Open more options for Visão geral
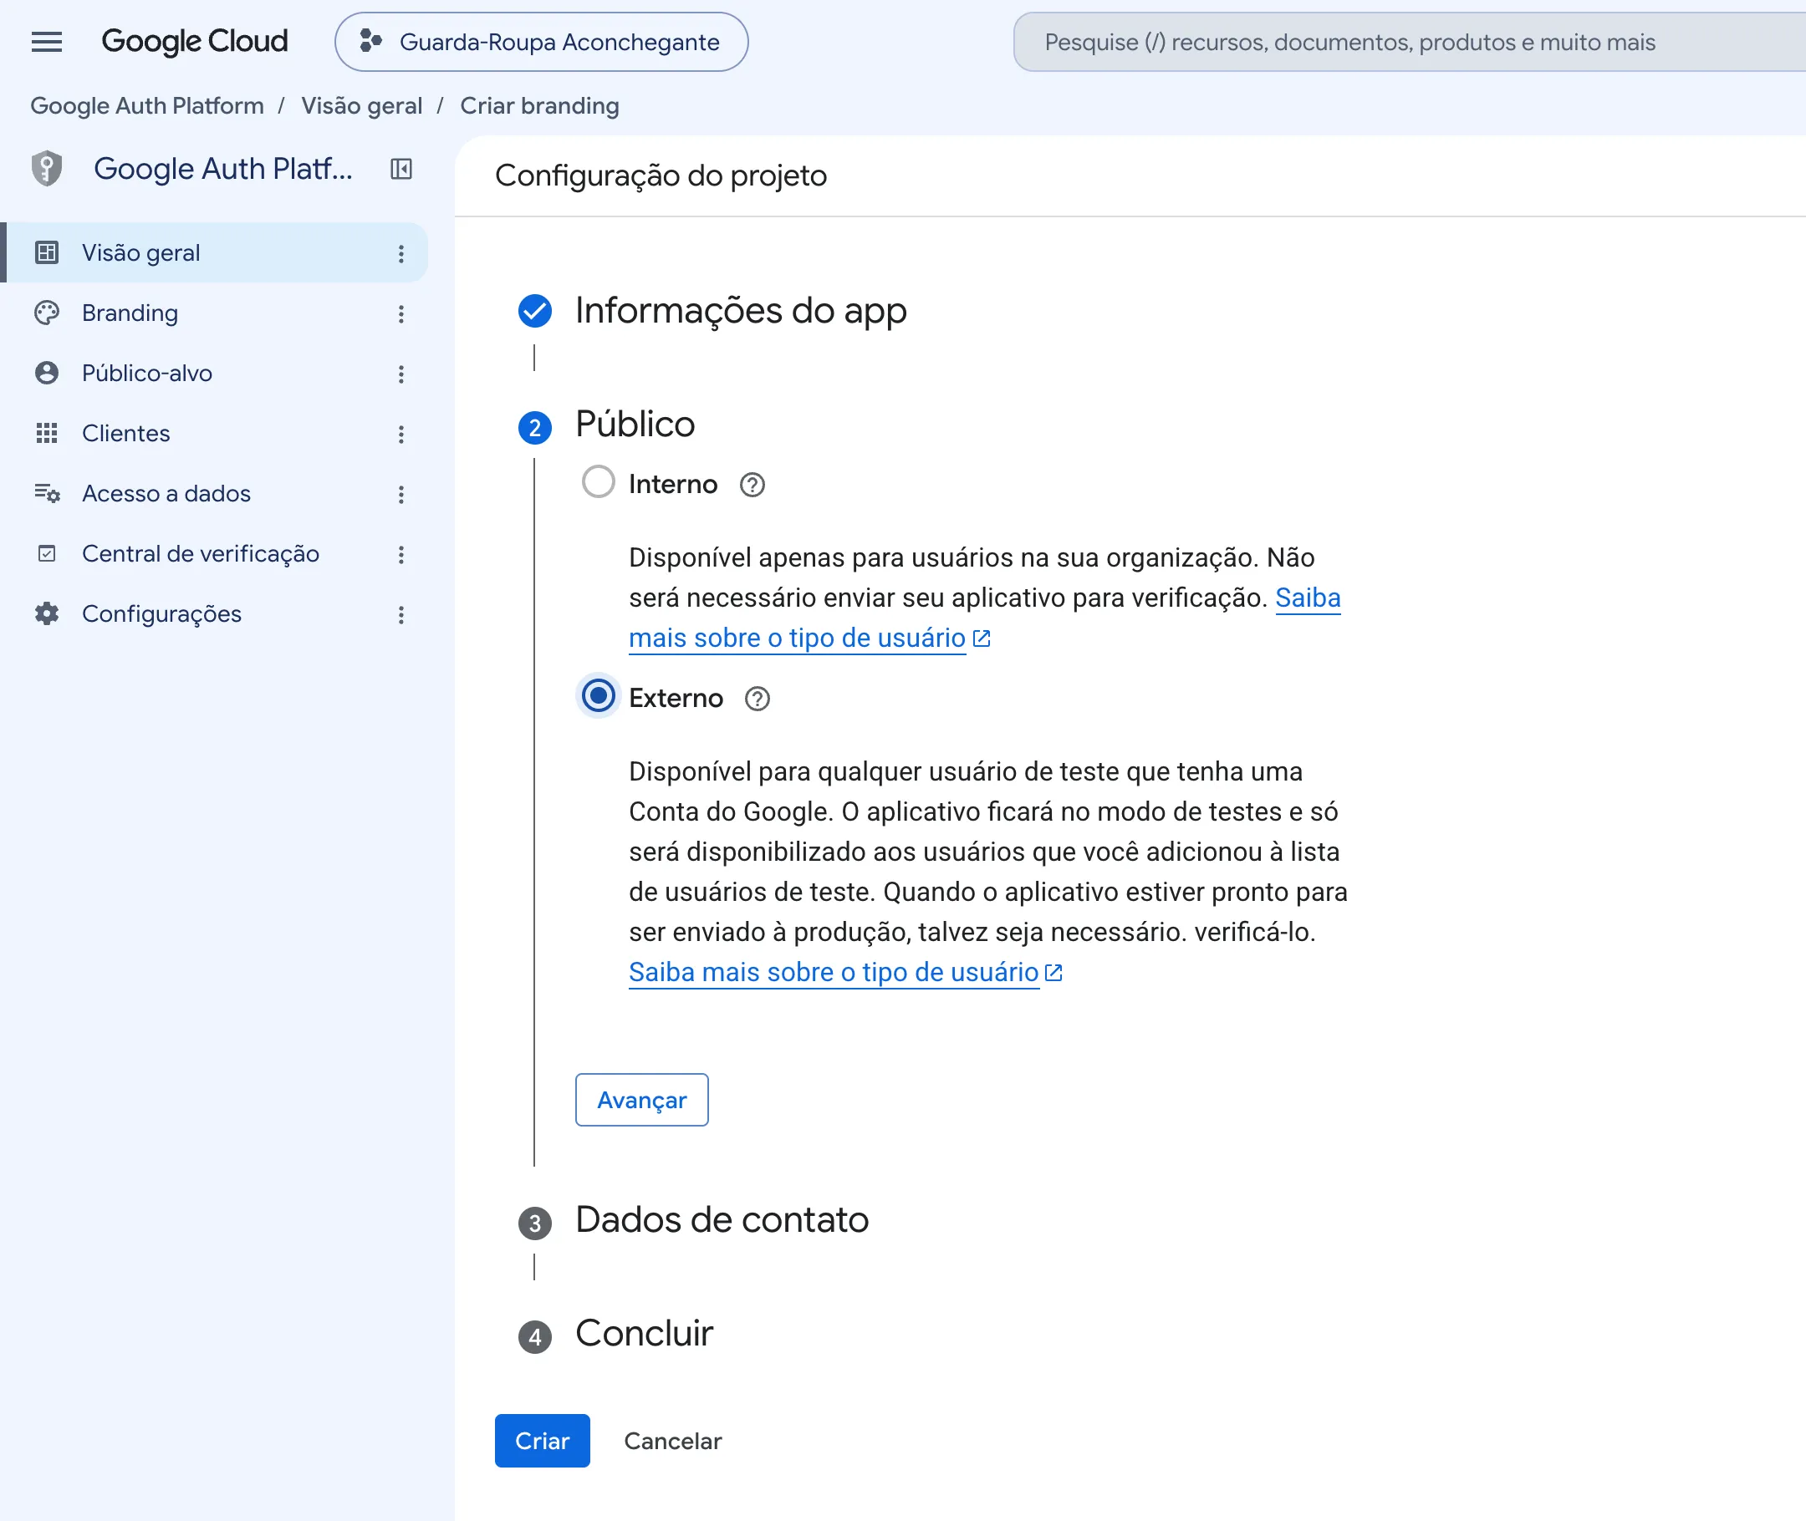Screen dimensions: 1806x1521 [401, 253]
